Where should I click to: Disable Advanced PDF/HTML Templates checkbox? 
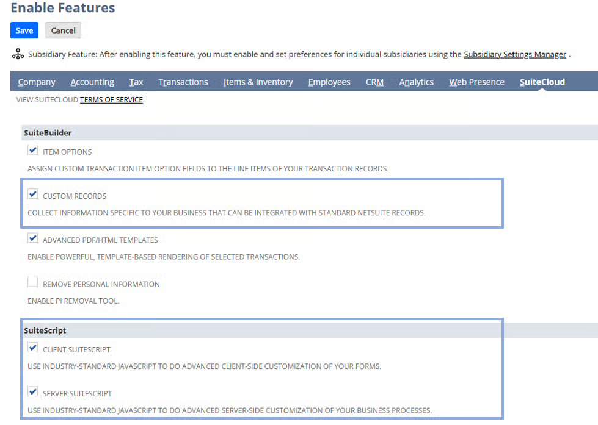pyautogui.click(x=33, y=238)
